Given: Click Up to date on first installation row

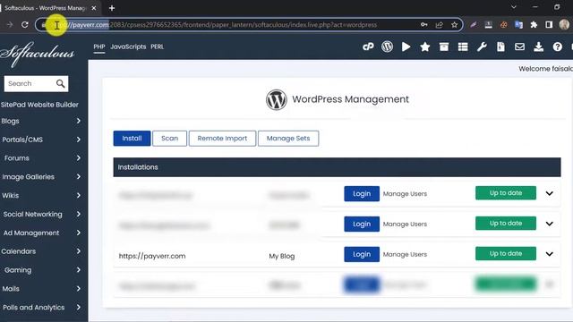Looking at the screenshot, I should pos(506,193).
